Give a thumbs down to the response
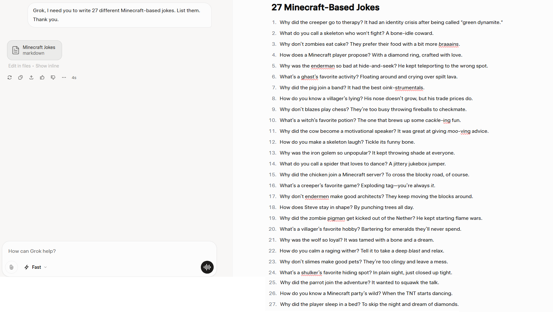This screenshot has height=312, width=553. coord(53,77)
